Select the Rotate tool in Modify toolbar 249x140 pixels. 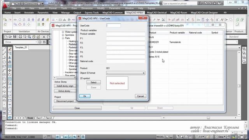point(10,75)
